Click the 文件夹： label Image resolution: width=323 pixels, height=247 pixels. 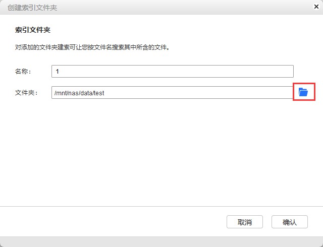(26, 93)
